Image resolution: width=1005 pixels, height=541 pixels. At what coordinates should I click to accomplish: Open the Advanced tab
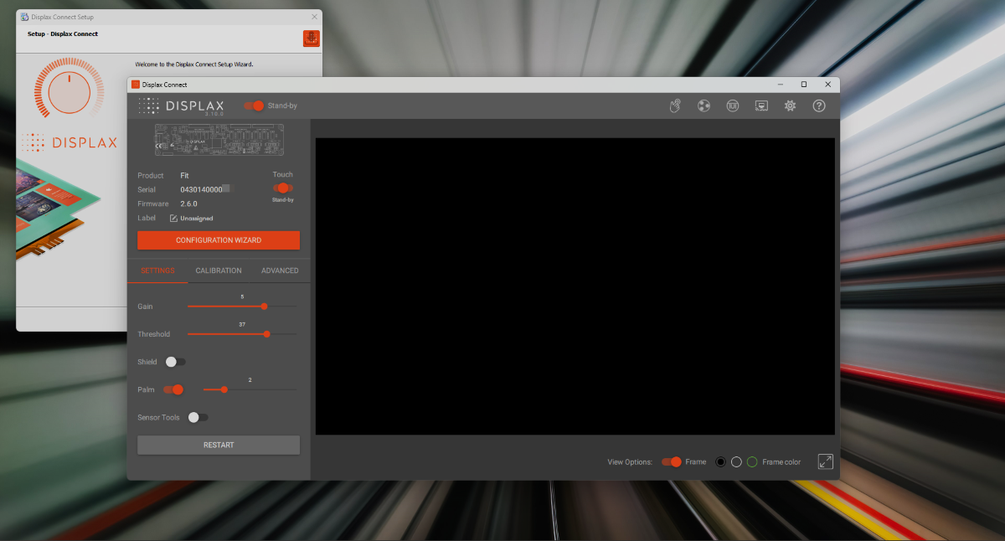point(280,270)
